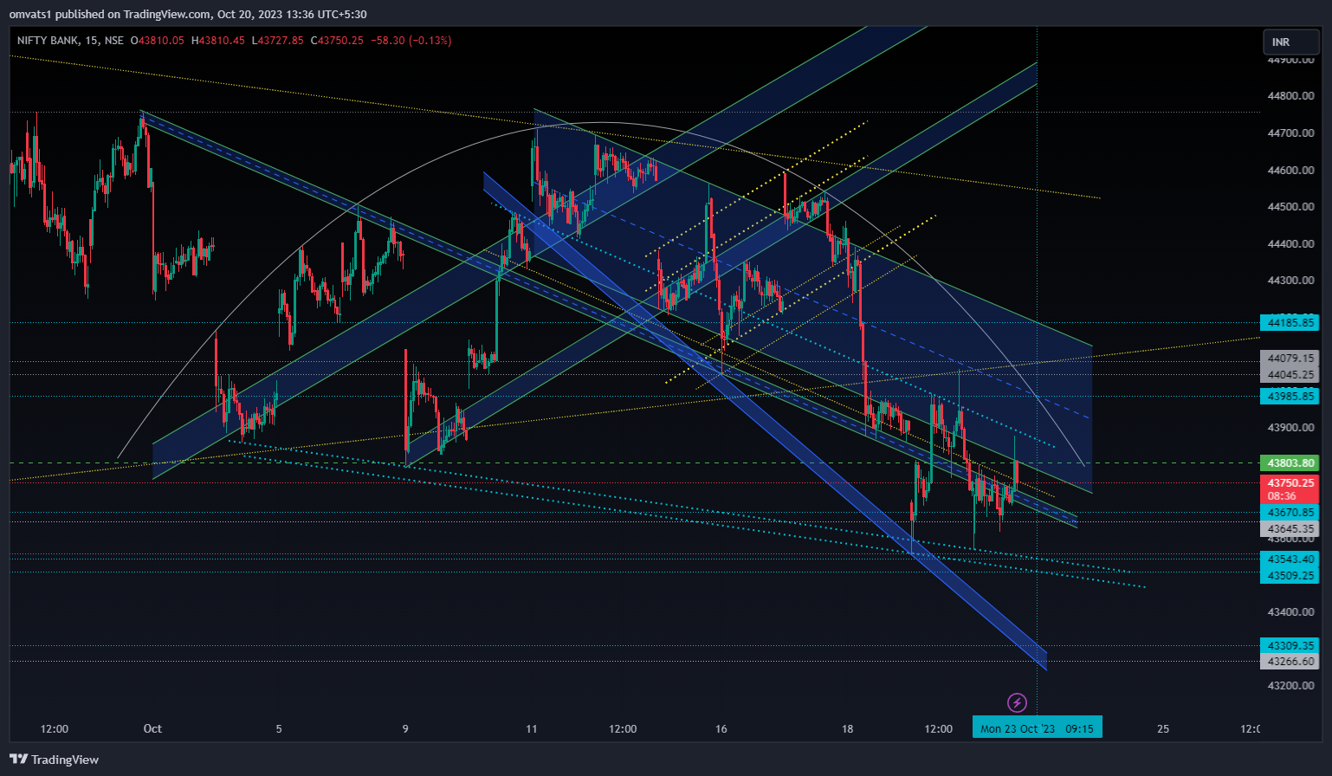
Task: Click the purple lightning event icon
Action: (x=1018, y=702)
